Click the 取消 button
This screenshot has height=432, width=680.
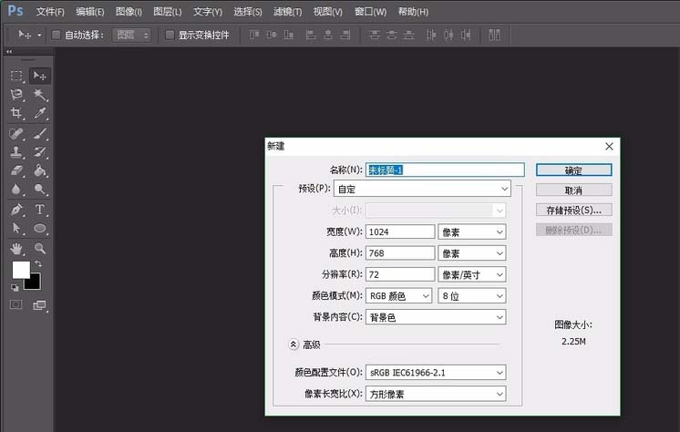tap(573, 190)
